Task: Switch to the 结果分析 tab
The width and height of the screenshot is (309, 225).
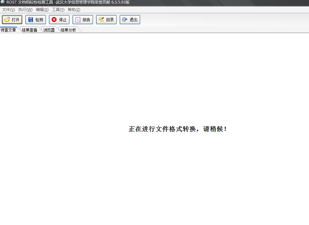Action: [x=68, y=30]
